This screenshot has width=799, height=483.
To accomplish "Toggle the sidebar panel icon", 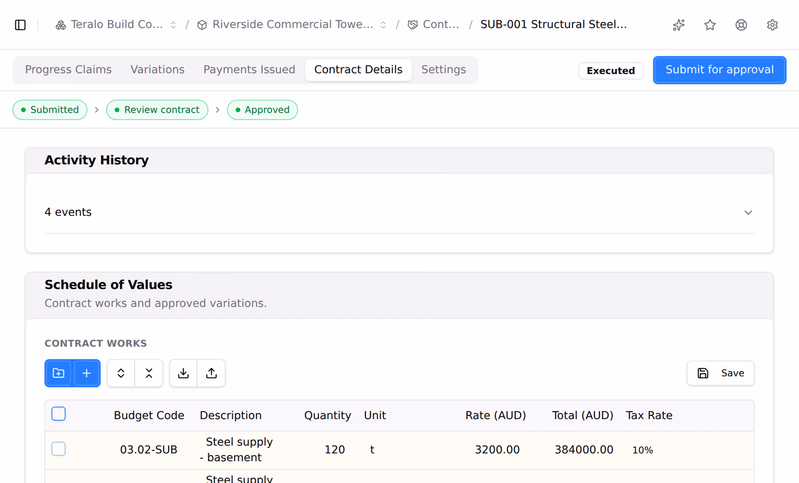I will (20, 25).
